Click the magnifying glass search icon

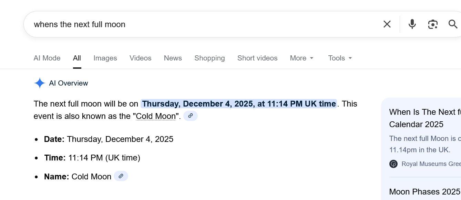click(453, 24)
